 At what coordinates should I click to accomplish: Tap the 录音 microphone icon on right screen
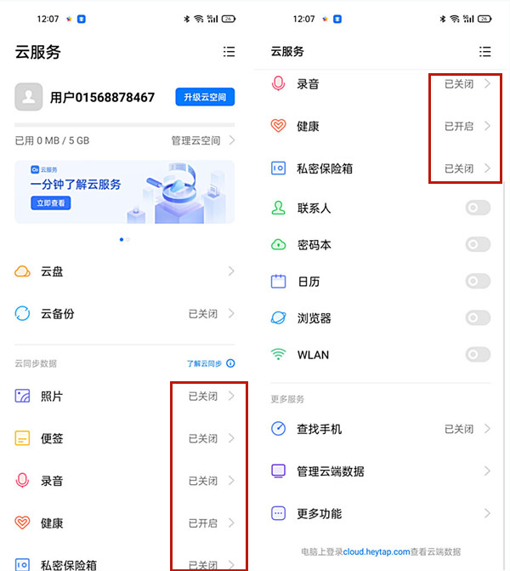pos(278,83)
